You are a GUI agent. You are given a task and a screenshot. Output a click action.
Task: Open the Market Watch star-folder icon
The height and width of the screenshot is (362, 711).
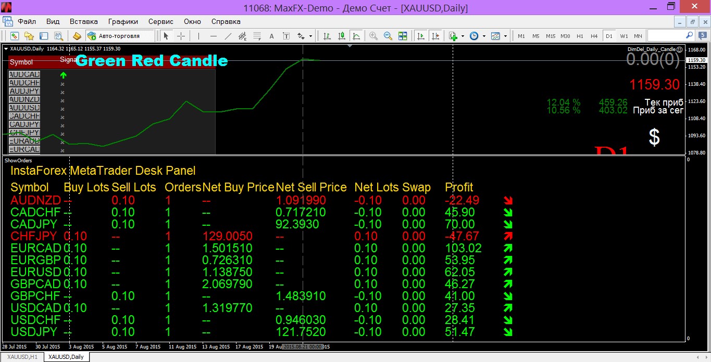[x=29, y=36]
